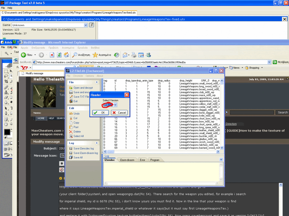Open the Select Version dropdown
The width and height of the screenshot is (289, 216).
click(x=115, y=105)
